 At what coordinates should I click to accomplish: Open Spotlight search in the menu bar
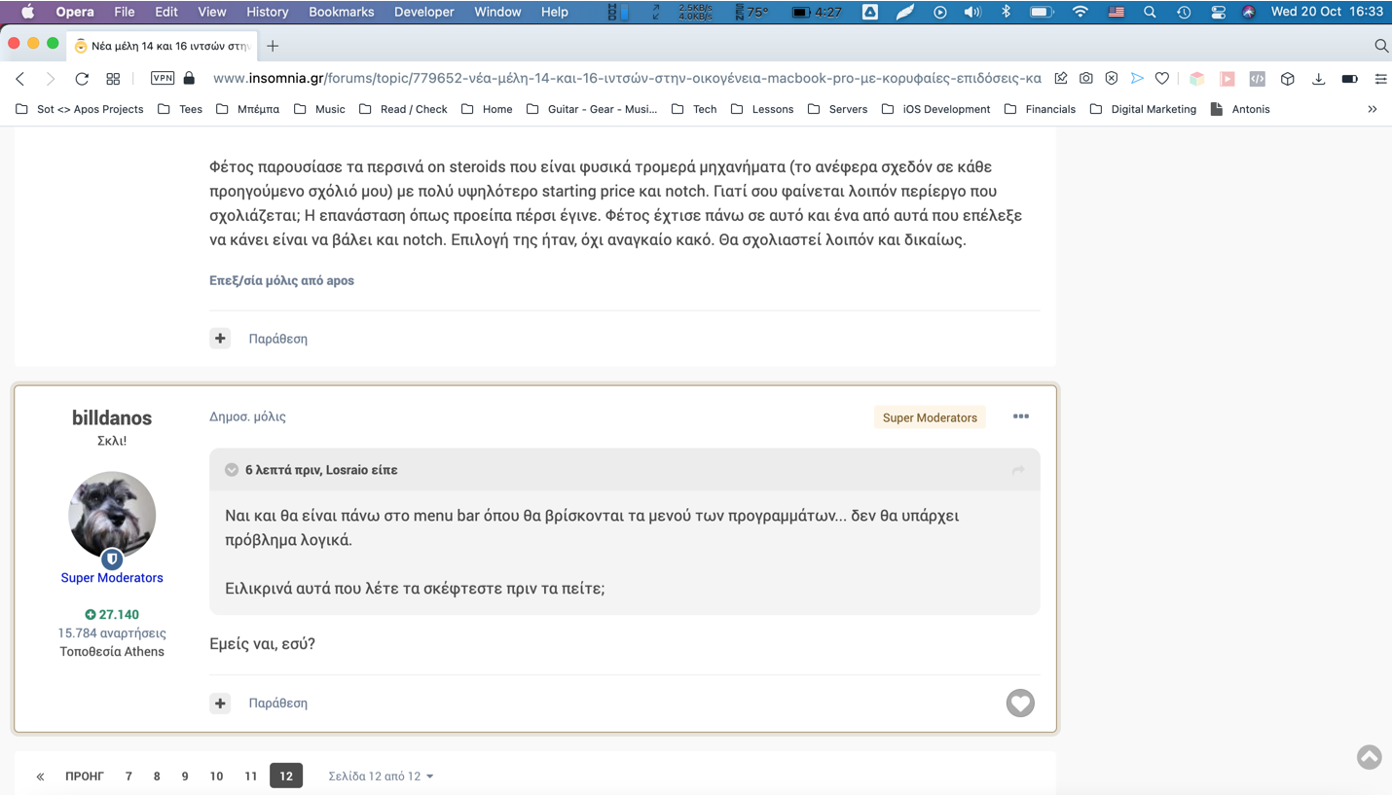tap(1150, 12)
